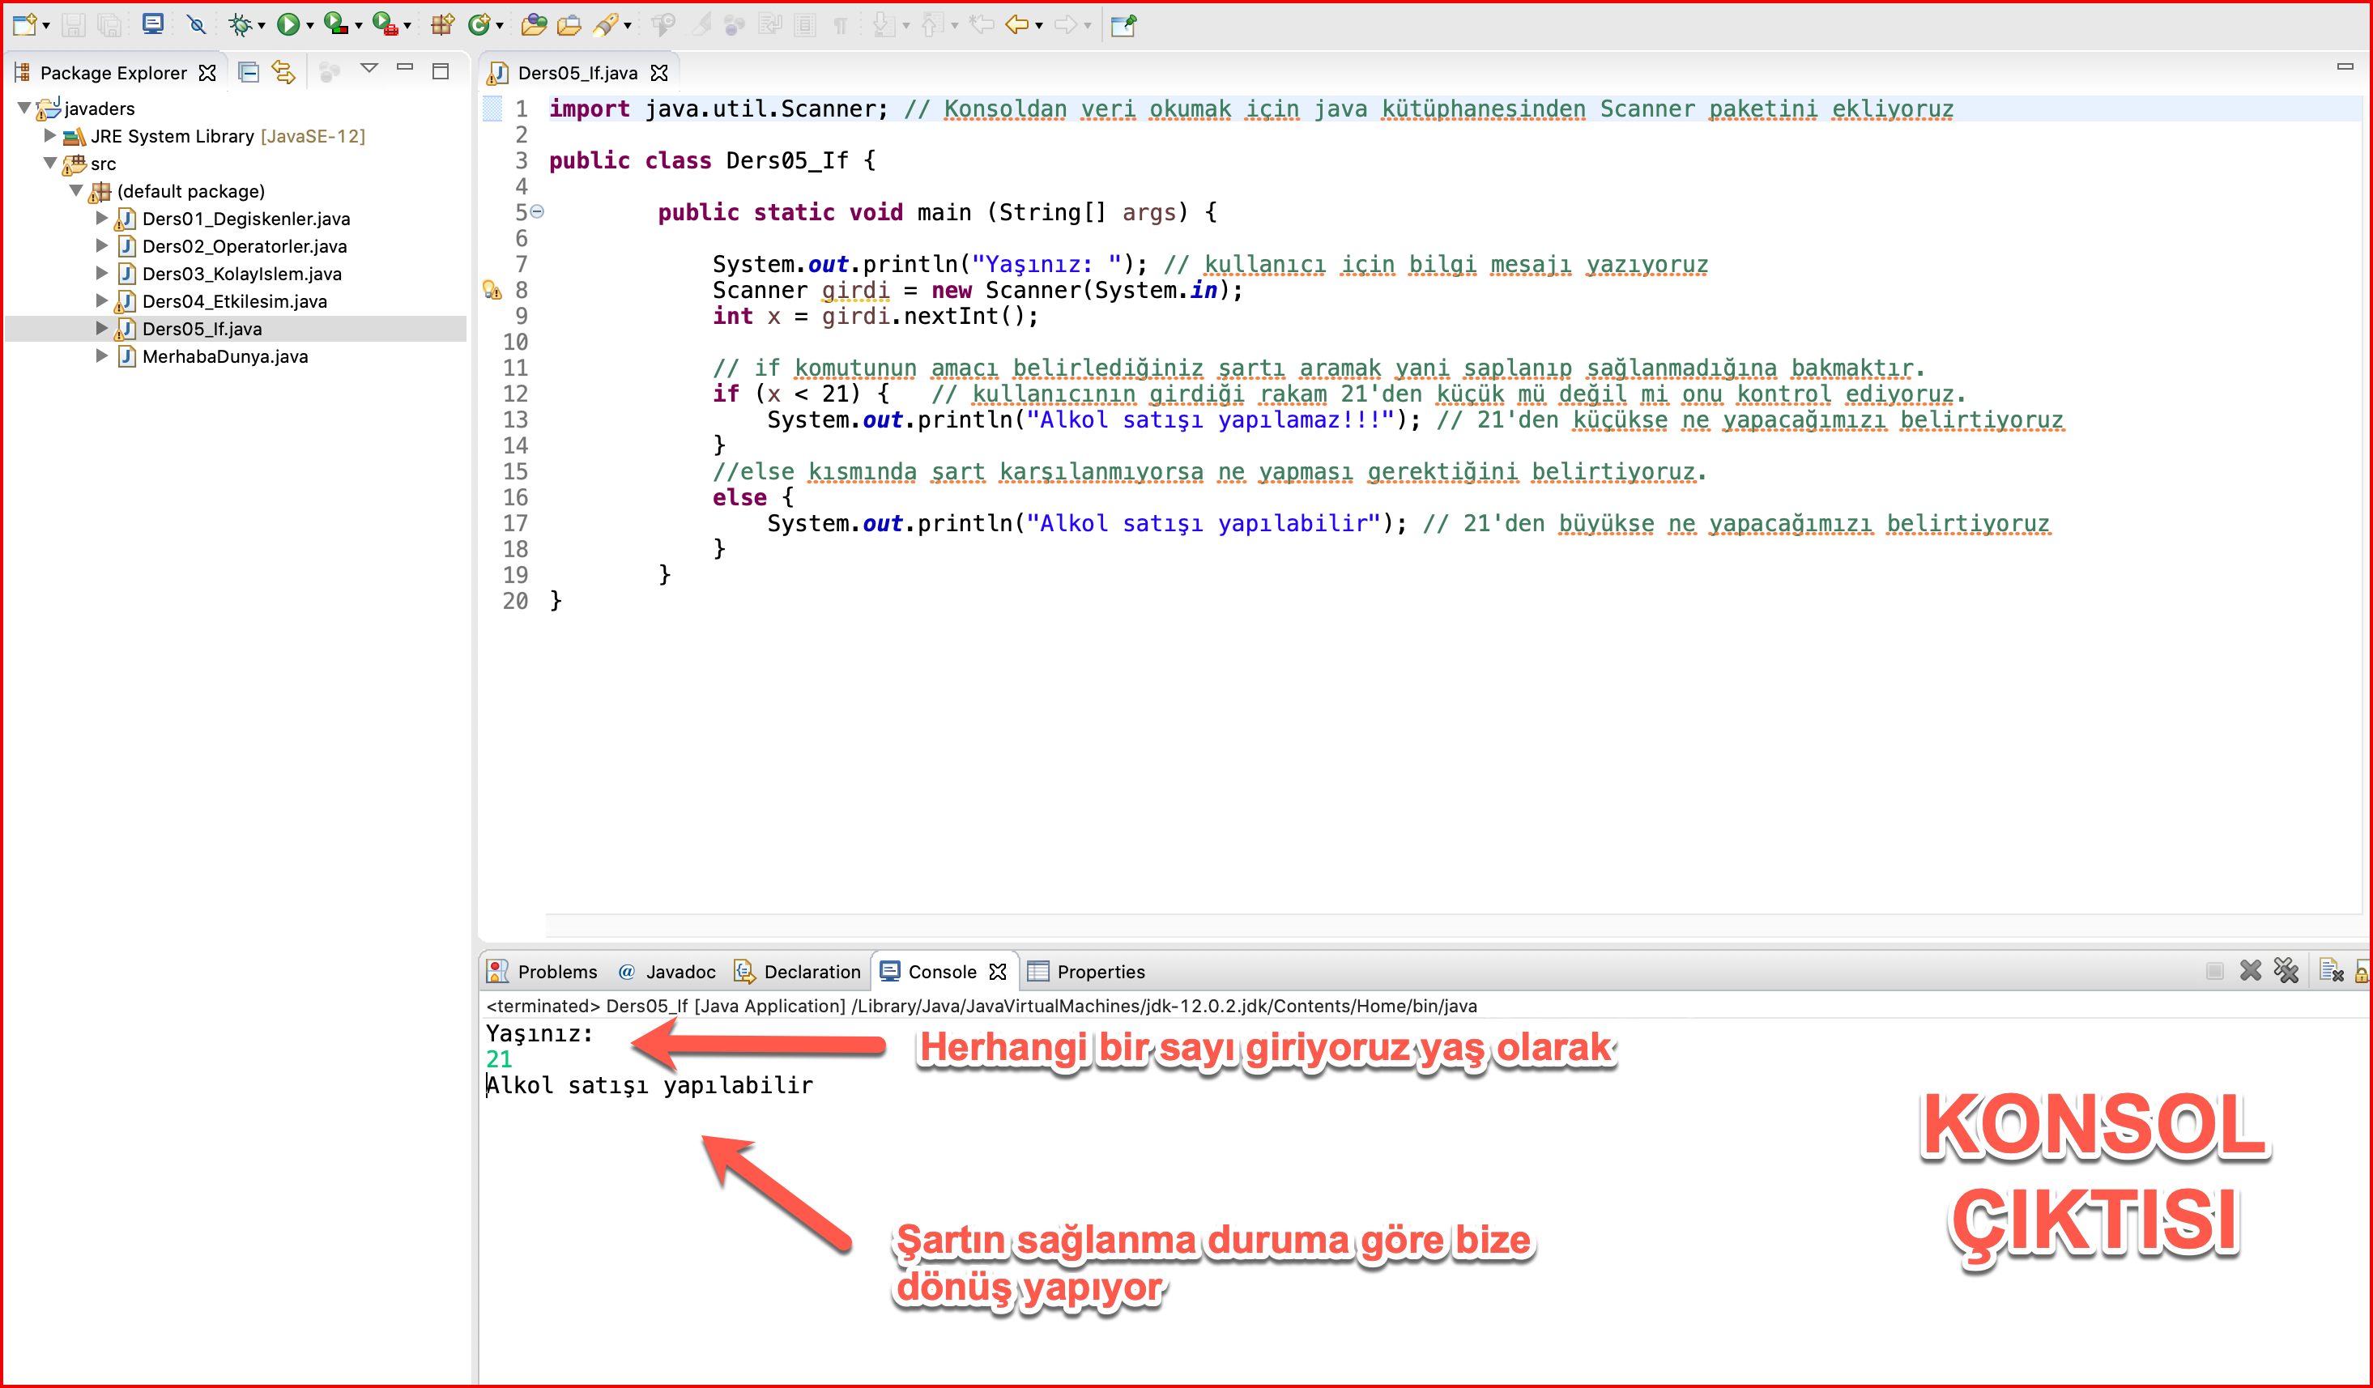
Task: Open the Declaration tab
Action: point(798,971)
